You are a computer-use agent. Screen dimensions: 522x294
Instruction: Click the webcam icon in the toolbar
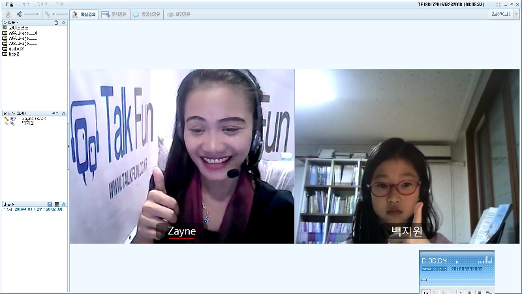(8, 14)
